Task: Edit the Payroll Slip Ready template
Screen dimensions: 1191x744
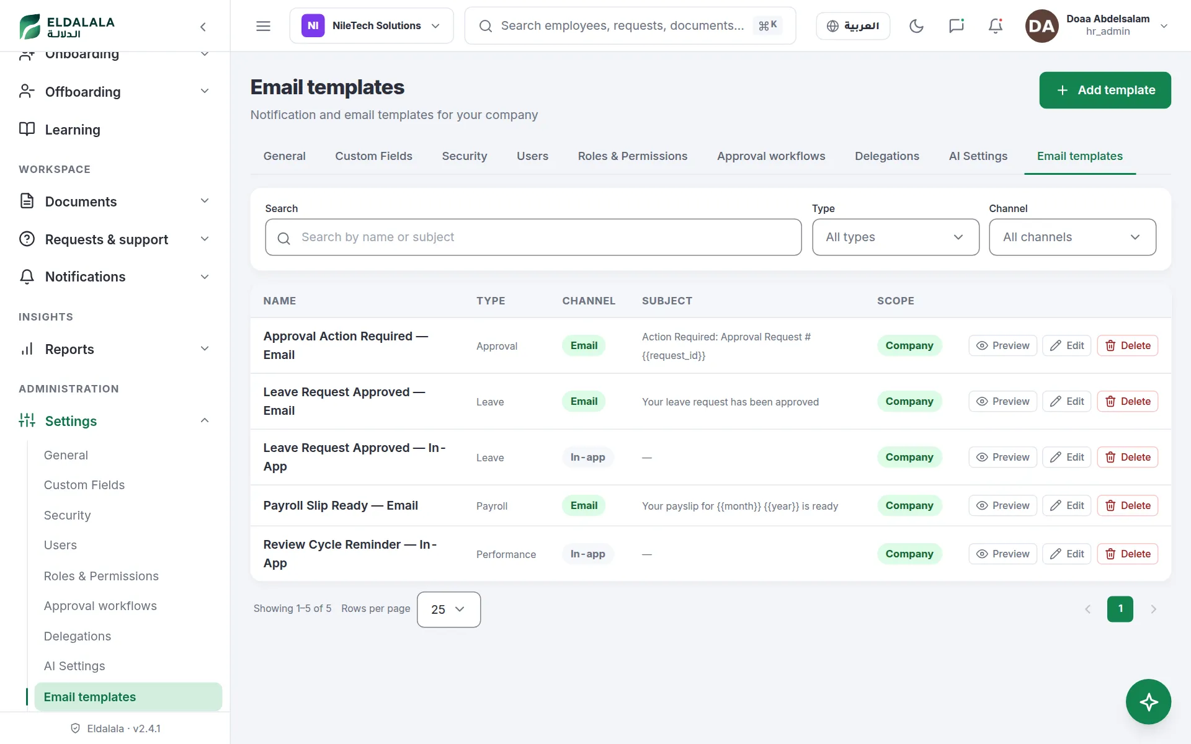Action: pos(1067,506)
